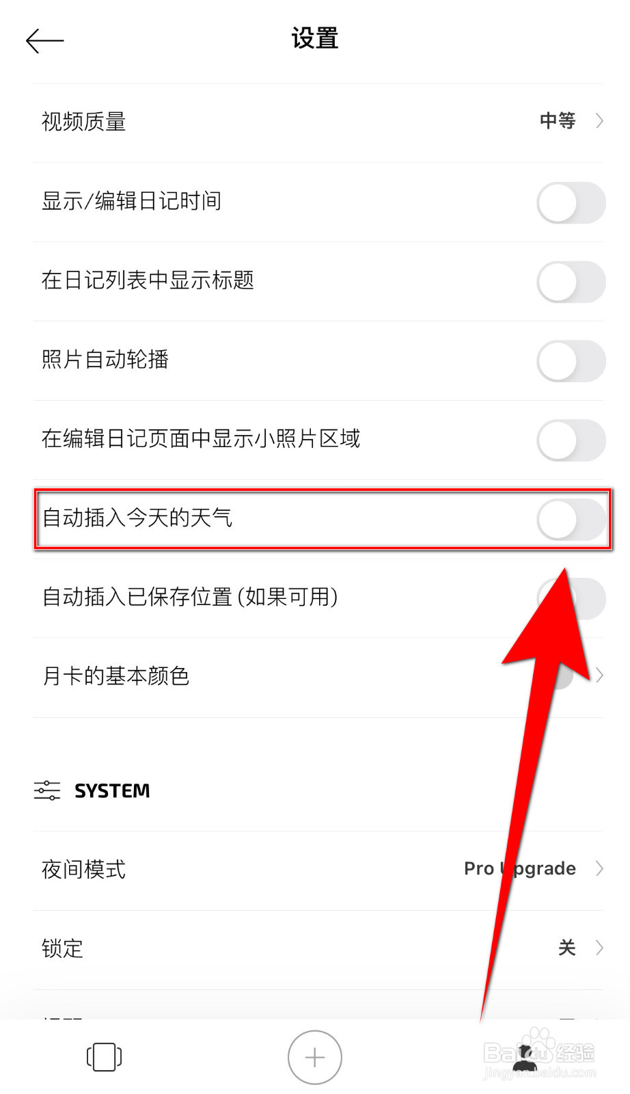Open the 视频质量 setting row
The image size is (630, 1094).
click(318, 123)
